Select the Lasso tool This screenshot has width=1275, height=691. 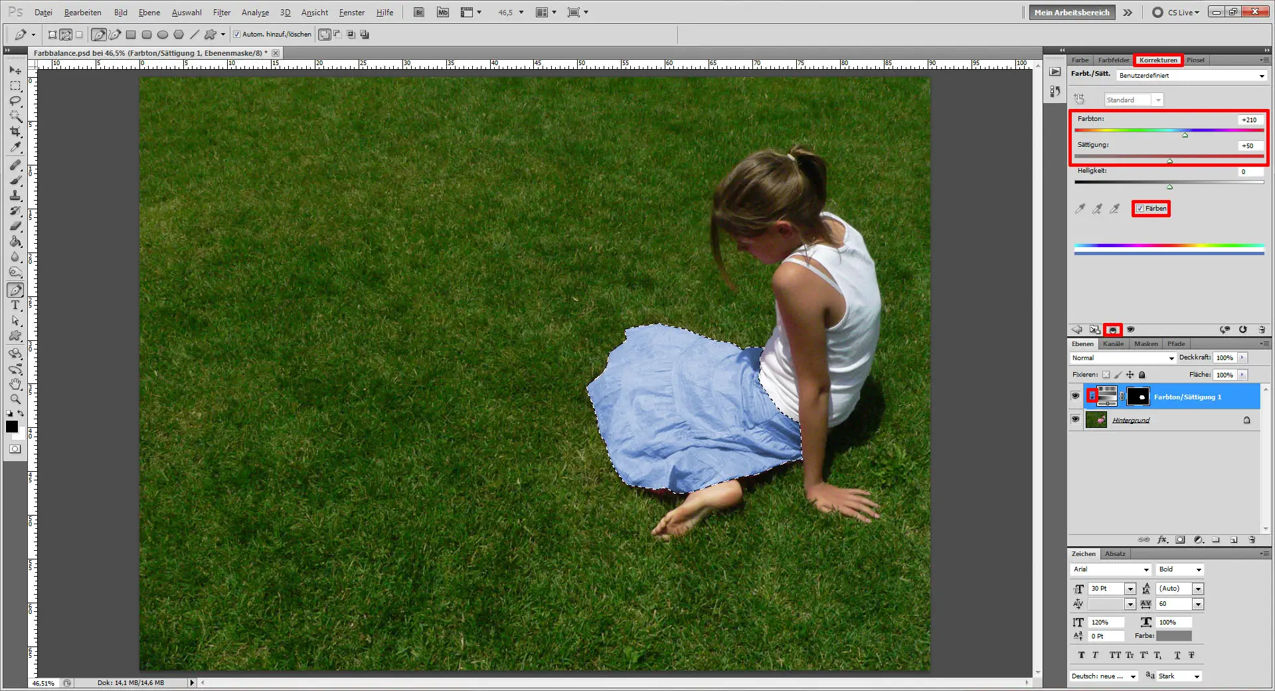point(15,101)
